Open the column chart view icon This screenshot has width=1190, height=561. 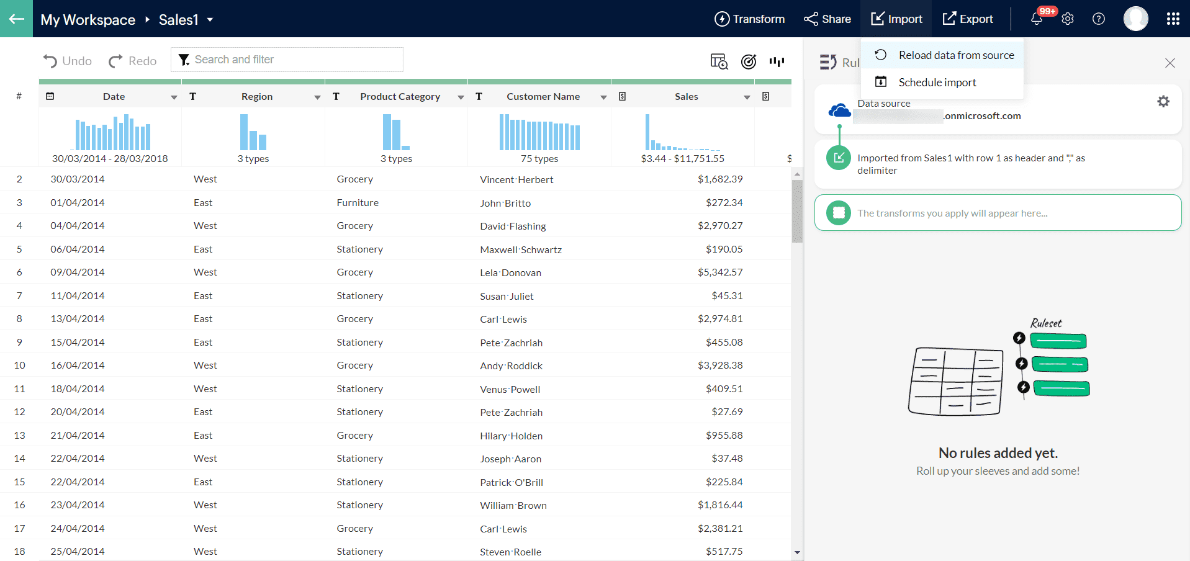tap(777, 61)
